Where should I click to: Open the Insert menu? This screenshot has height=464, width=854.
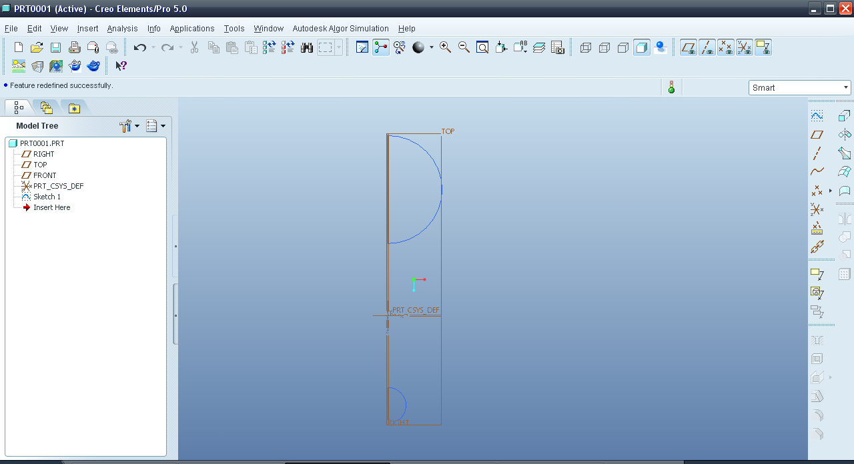(x=87, y=29)
